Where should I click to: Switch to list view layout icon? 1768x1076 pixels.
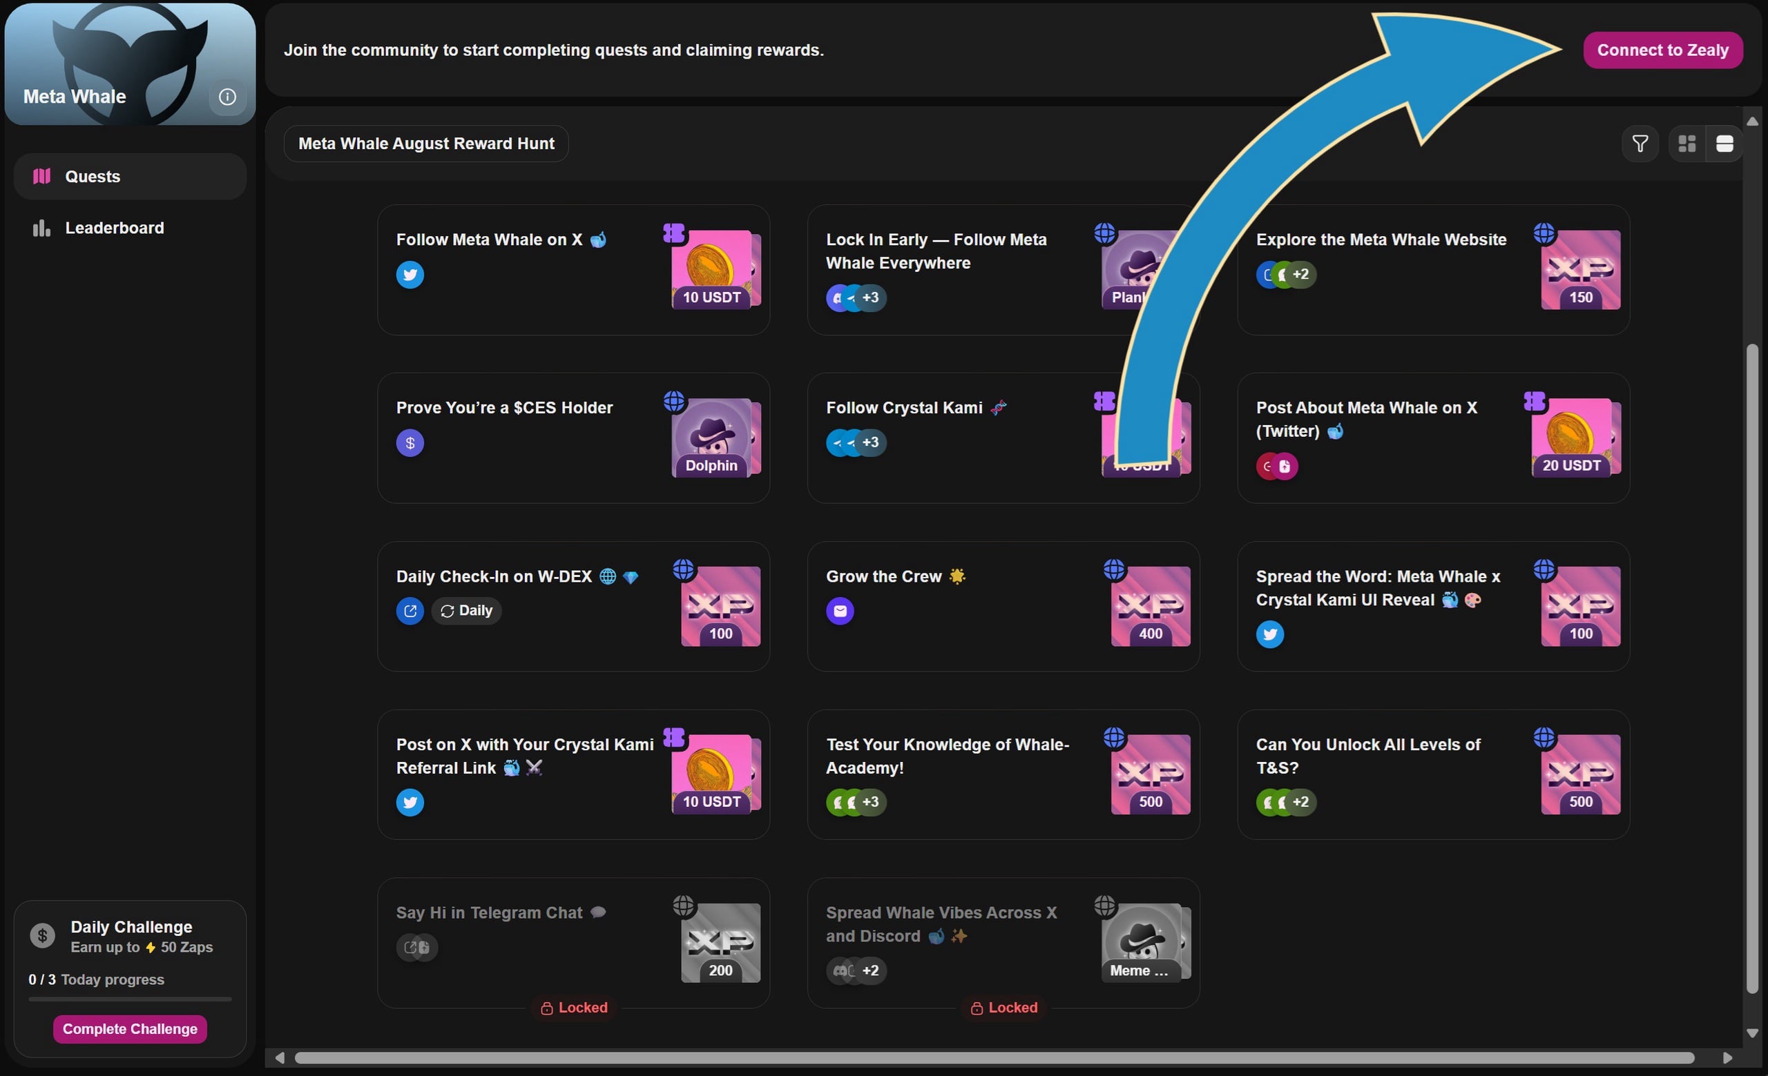[1724, 144]
